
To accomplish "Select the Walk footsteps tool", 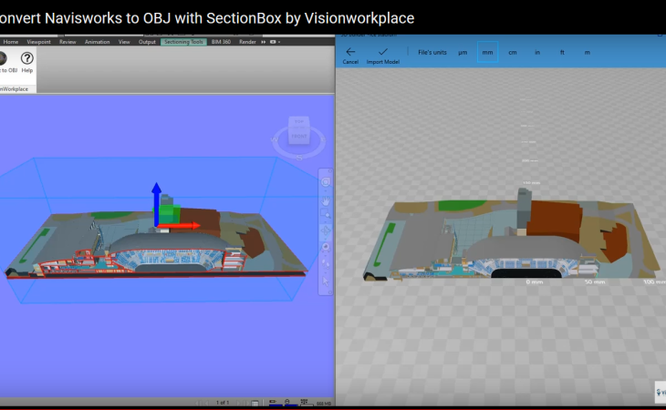I will pos(326,264).
